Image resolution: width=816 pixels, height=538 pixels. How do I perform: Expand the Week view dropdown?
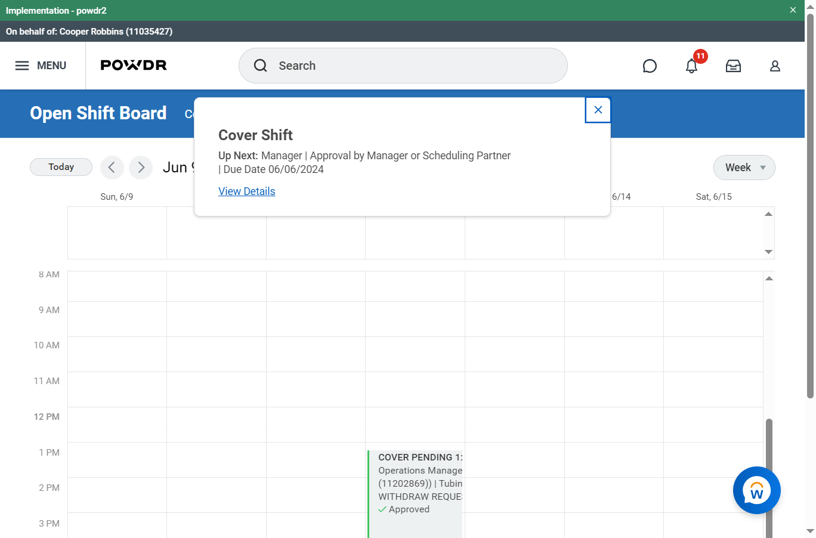pyautogui.click(x=744, y=168)
